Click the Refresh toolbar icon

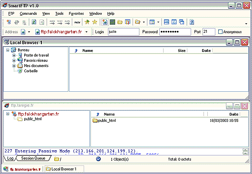(34, 22)
